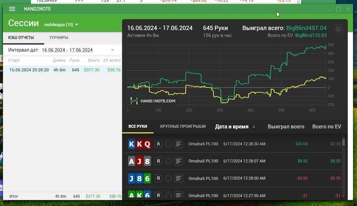Click the R replay button for KKQ hand
357x206 pixels.
(159, 144)
